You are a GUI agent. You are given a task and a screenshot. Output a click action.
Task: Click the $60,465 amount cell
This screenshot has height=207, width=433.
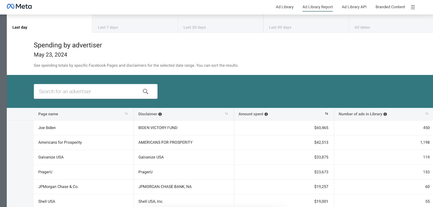[x=284, y=128]
